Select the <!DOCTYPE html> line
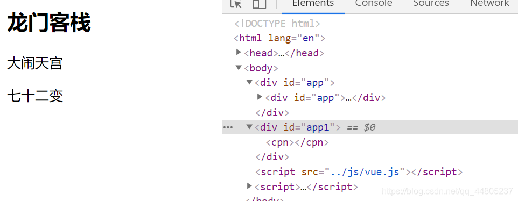 point(277,24)
